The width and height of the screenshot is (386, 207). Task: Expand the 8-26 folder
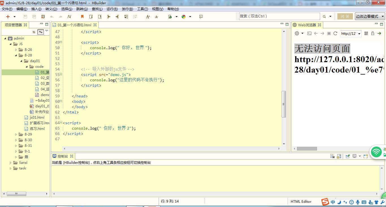tap(16, 50)
